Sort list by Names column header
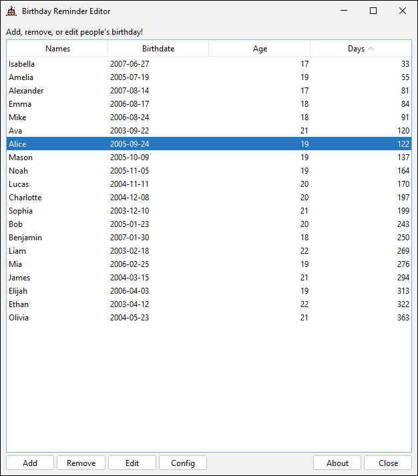The image size is (418, 476). [57, 49]
